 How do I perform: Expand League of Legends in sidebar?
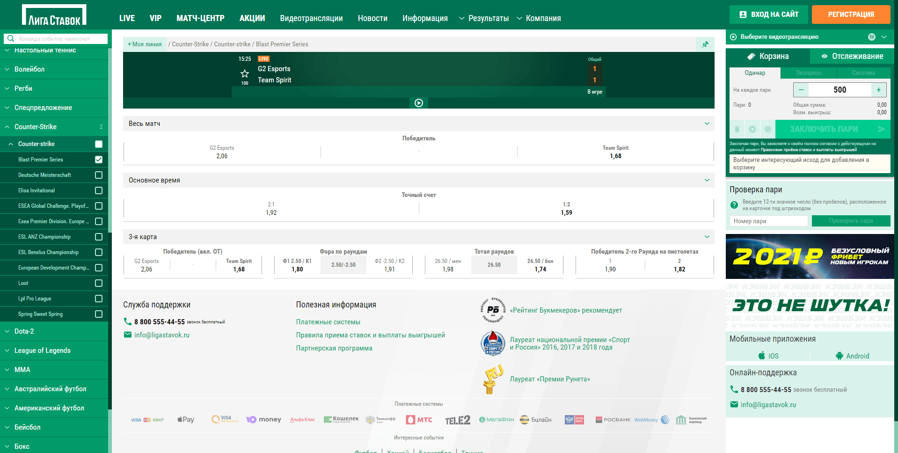pyautogui.click(x=54, y=351)
